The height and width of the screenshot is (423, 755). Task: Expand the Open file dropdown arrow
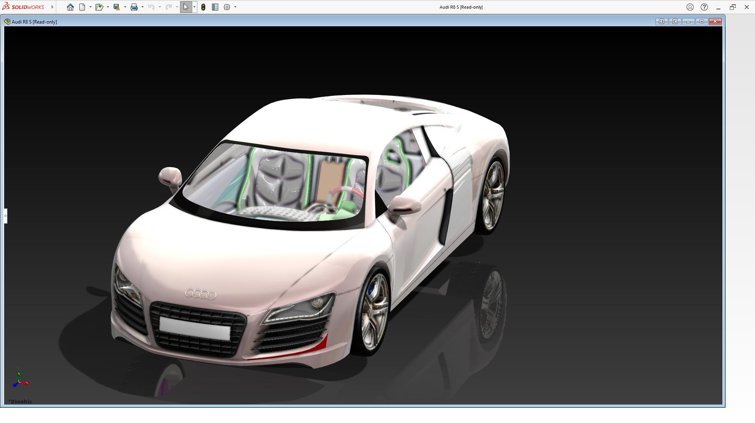point(108,7)
